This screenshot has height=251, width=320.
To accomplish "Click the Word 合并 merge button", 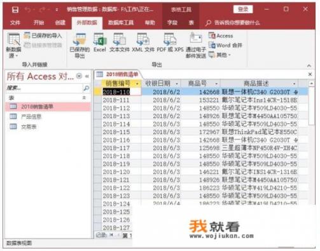I will [x=225, y=45].
